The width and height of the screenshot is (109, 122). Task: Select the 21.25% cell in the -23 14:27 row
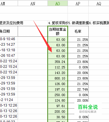(x=78, y=45)
